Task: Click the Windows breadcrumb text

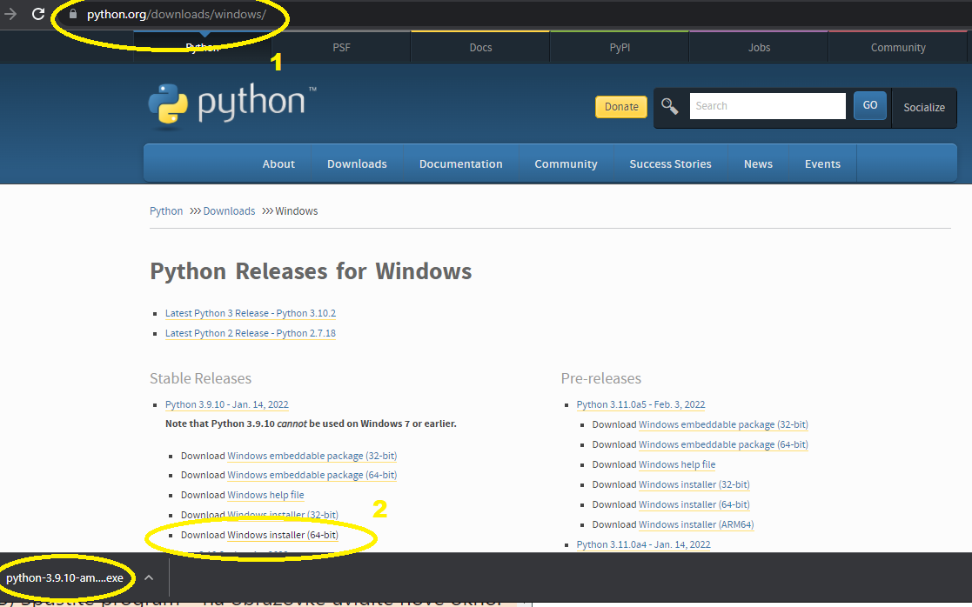Action: pyautogui.click(x=297, y=211)
